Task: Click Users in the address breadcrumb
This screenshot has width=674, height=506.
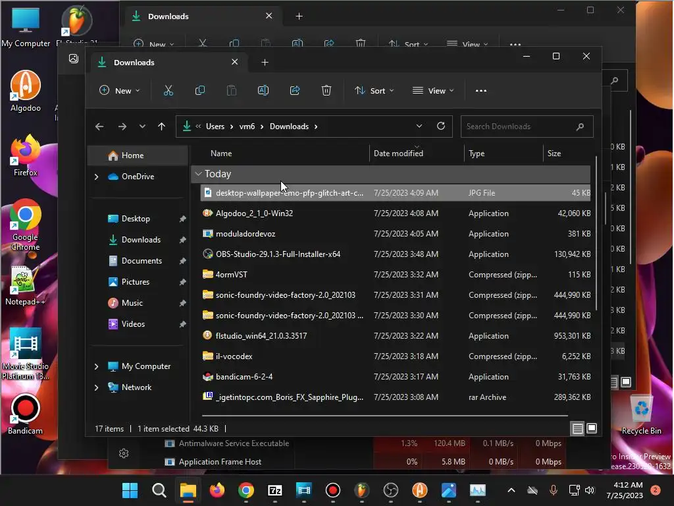Action: 215,126
